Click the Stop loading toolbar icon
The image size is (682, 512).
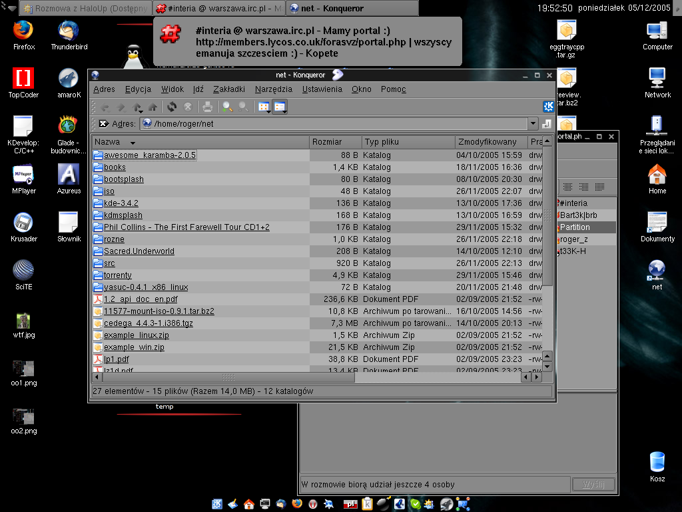coord(188,107)
